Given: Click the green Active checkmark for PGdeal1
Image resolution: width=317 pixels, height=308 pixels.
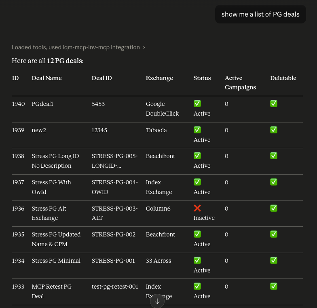Looking at the screenshot, I should [197, 103].
